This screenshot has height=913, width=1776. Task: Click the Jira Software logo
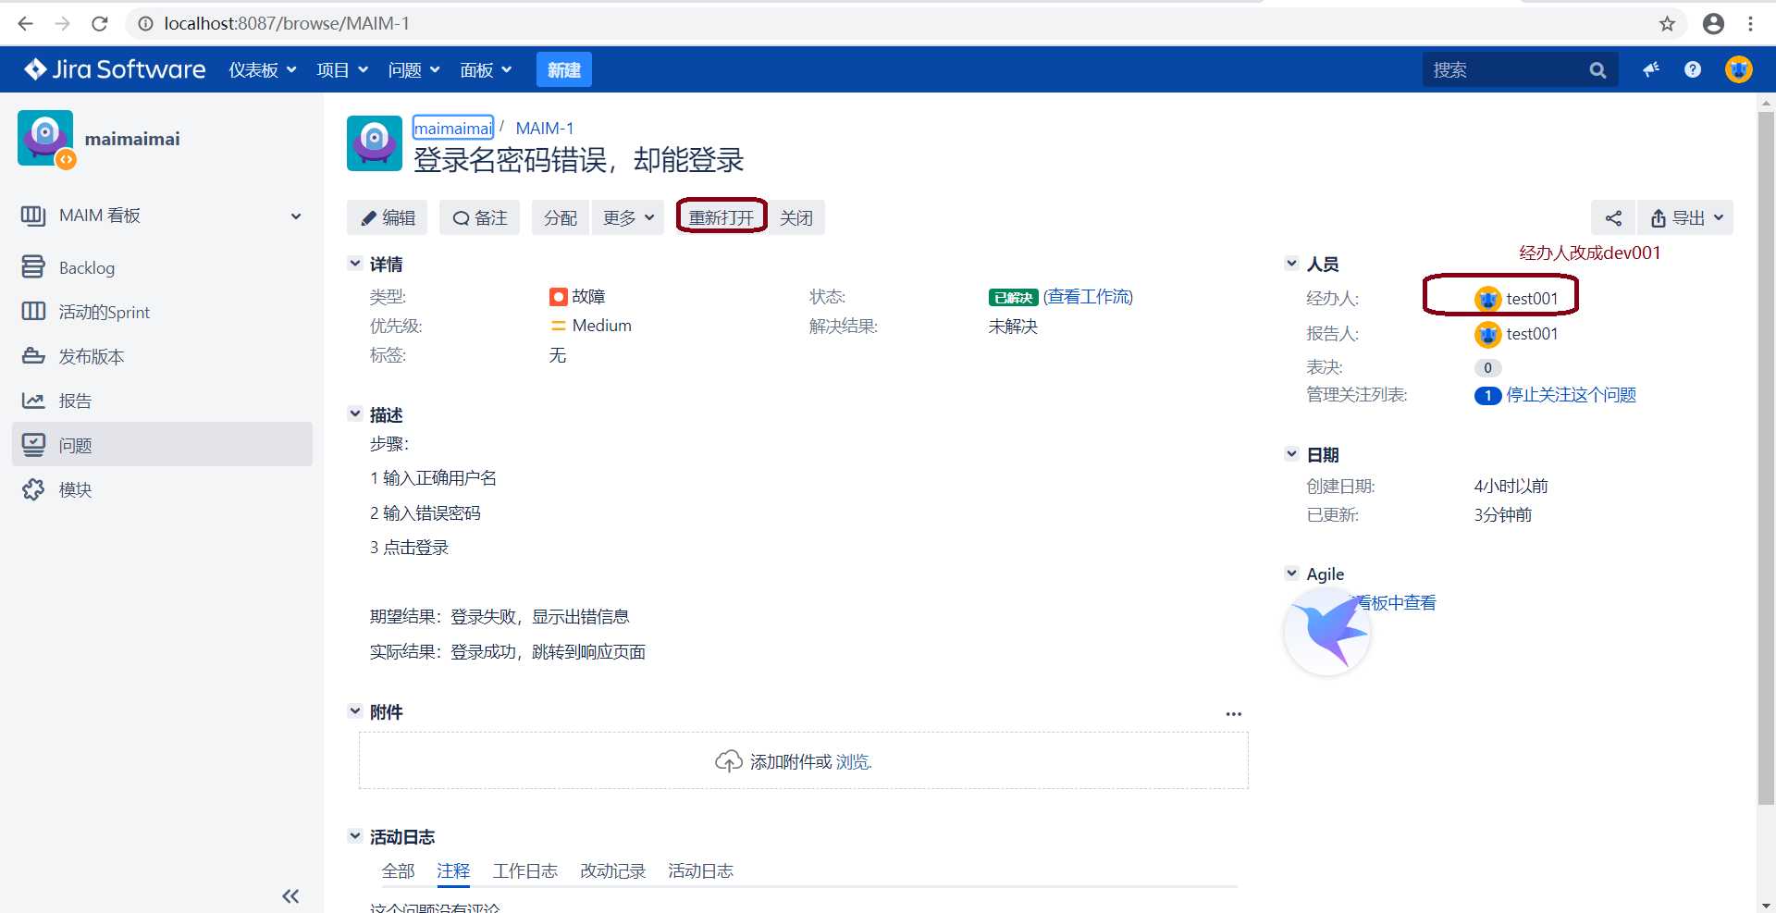click(115, 69)
